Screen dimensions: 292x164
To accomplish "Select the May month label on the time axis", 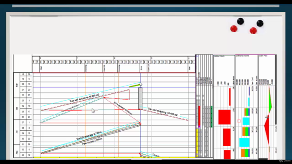I will click(17, 85).
